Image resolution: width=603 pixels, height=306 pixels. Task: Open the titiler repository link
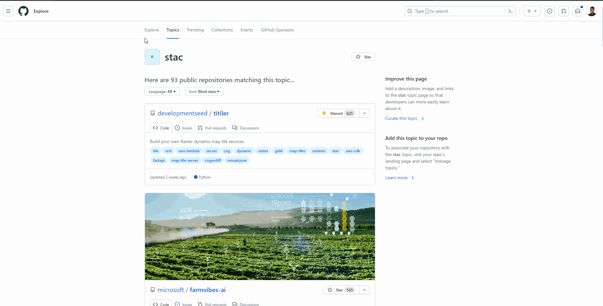pos(221,113)
